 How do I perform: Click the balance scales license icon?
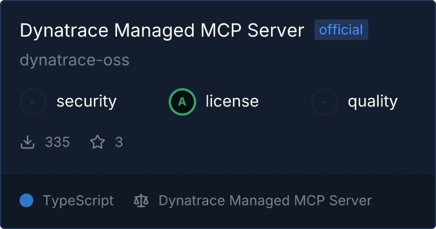tap(141, 200)
